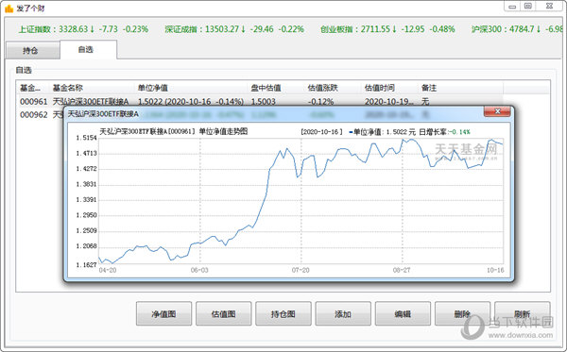Click the 1.1627 y-axis value
Screen dimensions: 567x352
86,264
